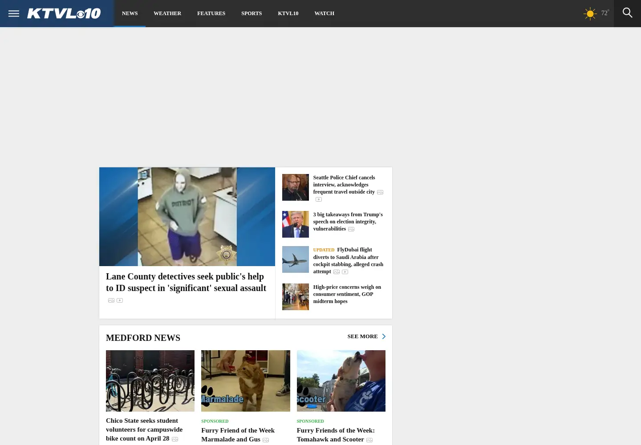The height and width of the screenshot is (445, 641).
Task: Open the Features menu tab
Action: [x=211, y=13]
